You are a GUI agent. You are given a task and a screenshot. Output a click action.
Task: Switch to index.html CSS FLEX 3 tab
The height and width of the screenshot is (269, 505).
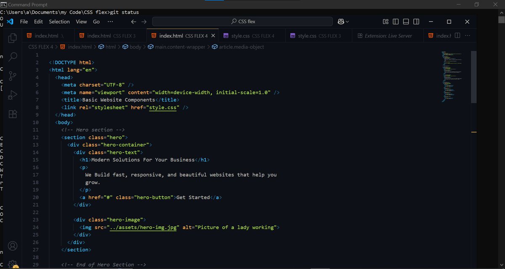click(x=111, y=36)
